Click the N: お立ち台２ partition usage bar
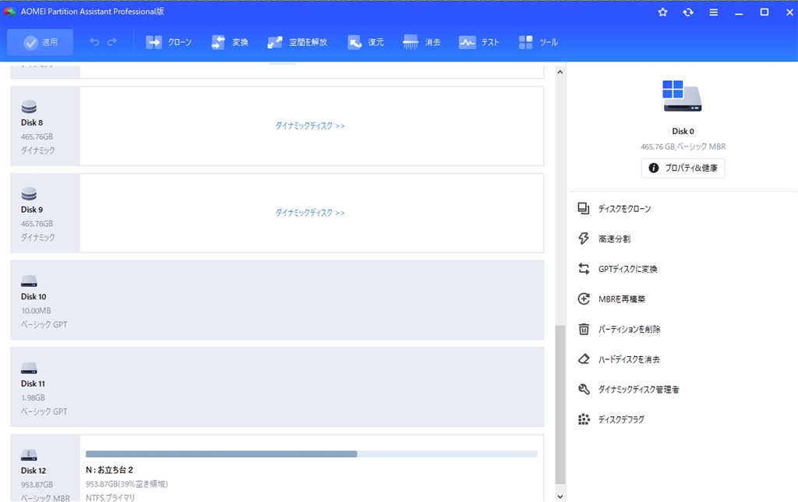 click(x=312, y=454)
